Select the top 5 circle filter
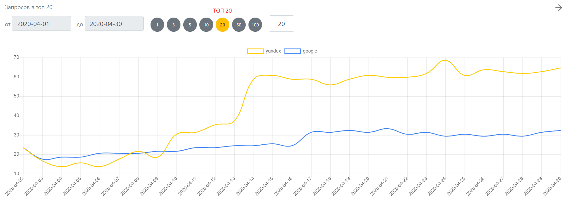The image size is (570, 205). click(190, 25)
